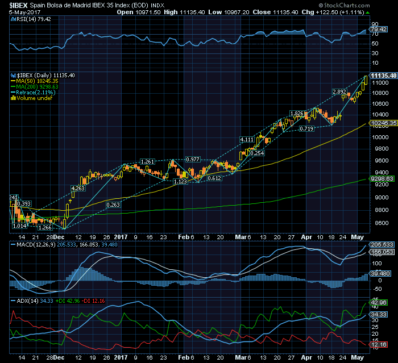Click the 0.254 retracement label

click(x=257, y=153)
